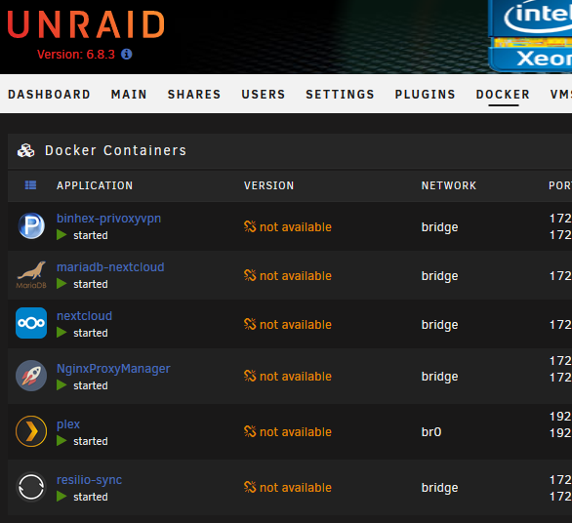This screenshot has width=572, height=523.
Task: Go to the Main tab
Action: [x=129, y=95]
